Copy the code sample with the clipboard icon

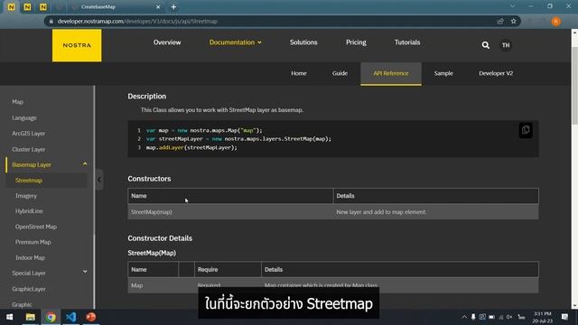point(526,130)
